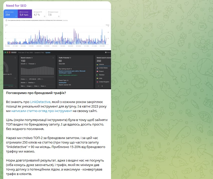Image resolution: width=213 pixels, height=179 pixels.
Task: Click the 'CPC $0.50' value
Action: point(33,79)
